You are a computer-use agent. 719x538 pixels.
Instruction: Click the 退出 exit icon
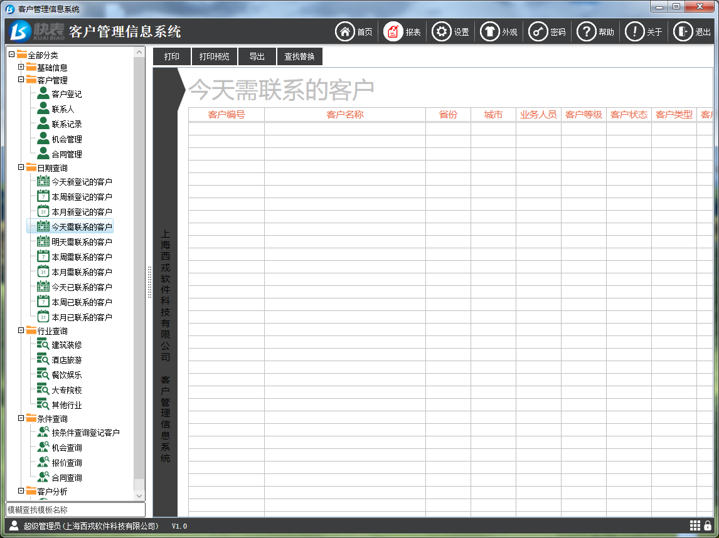(683, 31)
